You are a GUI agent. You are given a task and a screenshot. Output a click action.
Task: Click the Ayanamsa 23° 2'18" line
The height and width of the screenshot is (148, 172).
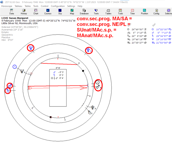click(12, 30)
